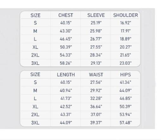Click the WAIST column header
The height and width of the screenshot is (140, 161).
96,75
